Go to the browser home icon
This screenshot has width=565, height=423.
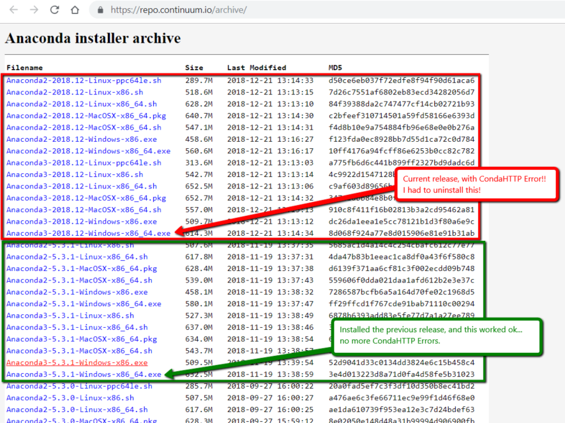point(75,10)
